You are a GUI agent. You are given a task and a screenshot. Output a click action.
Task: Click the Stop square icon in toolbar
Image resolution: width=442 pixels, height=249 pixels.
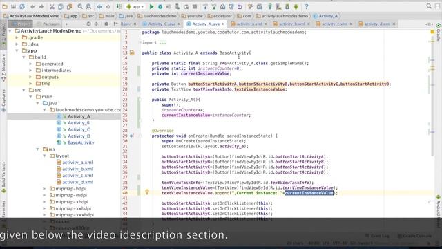pos(195,6)
